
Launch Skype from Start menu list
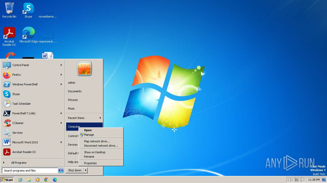pos(32,94)
